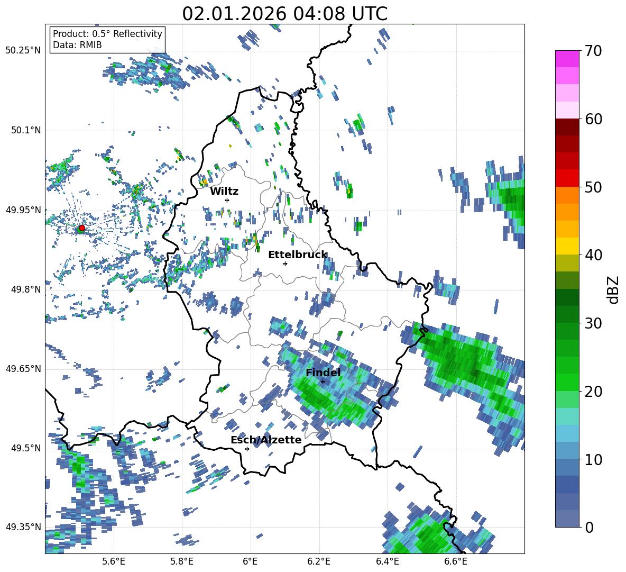
Task: Click the Wiltz city label
Action: (x=224, y=192)
